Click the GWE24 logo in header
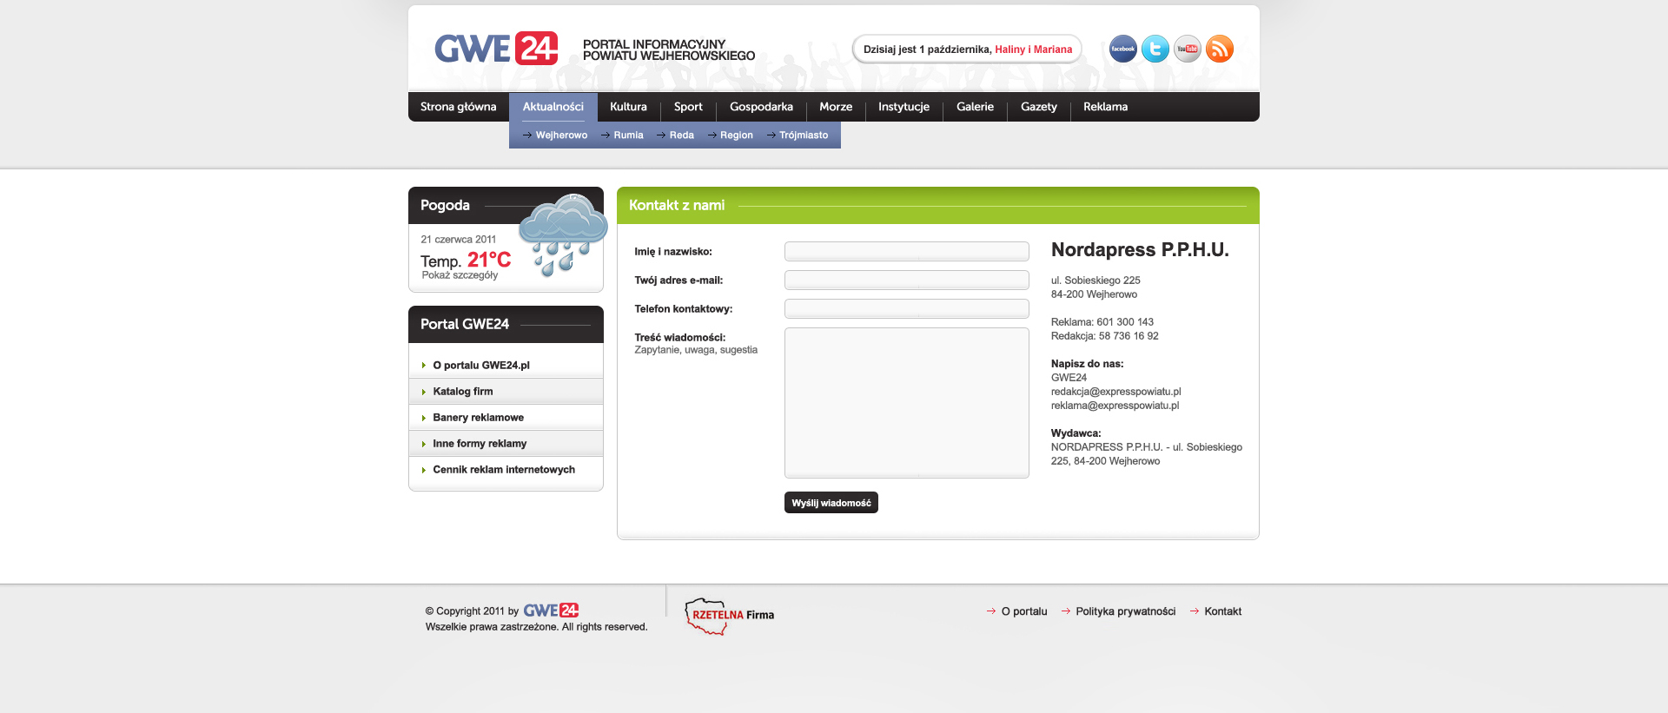 click(x=496, y=49)
